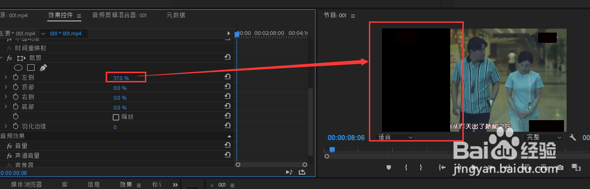Toggle the 音量 fx effect
590x189 pixels.
click(9, 146)
